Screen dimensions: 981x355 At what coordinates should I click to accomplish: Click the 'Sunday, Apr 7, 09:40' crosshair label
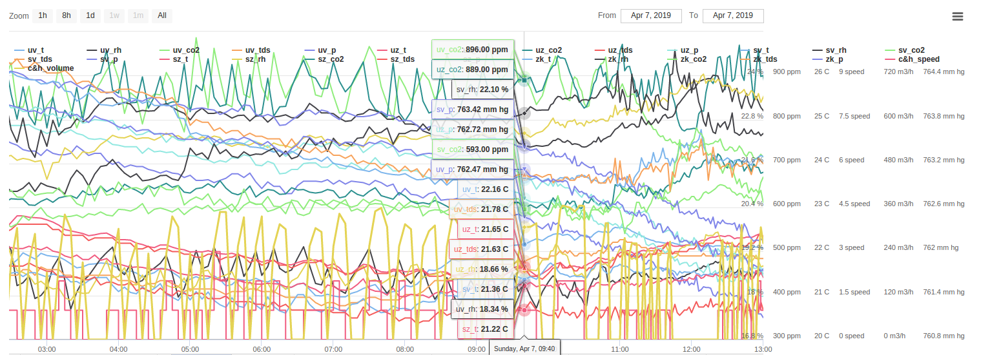(524, 349)
